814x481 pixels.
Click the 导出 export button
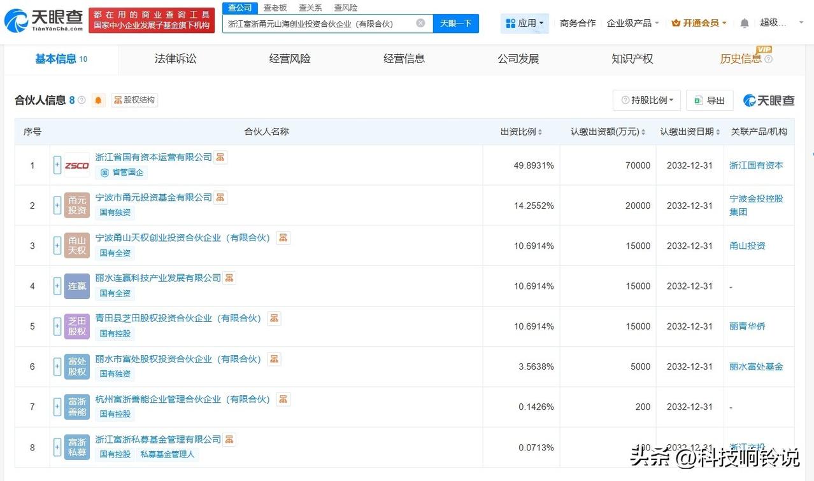point(710,101)
